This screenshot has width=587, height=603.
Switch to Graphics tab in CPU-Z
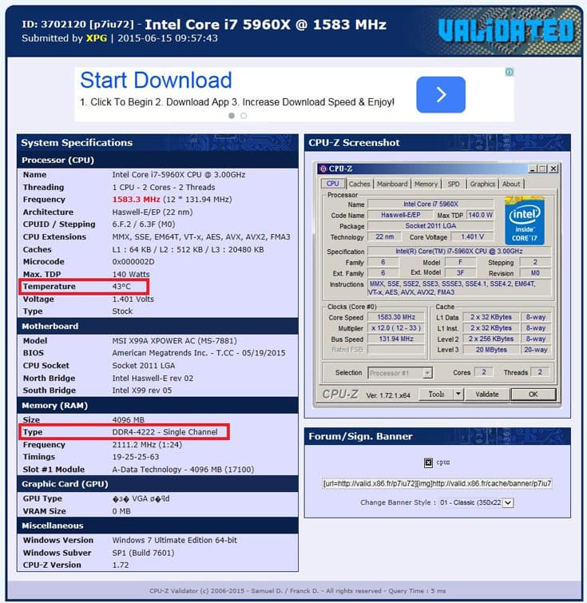482,184
